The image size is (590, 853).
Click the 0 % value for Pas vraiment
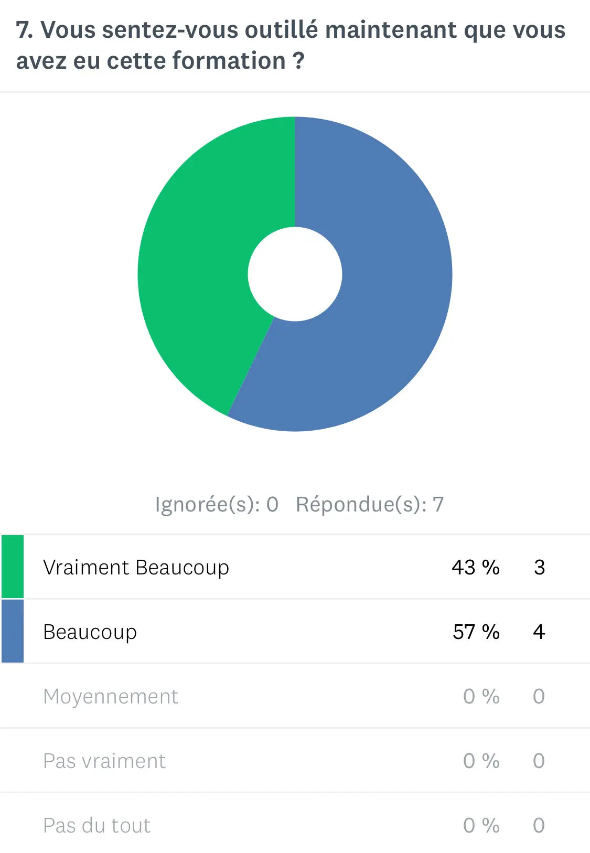pos(481,761)
